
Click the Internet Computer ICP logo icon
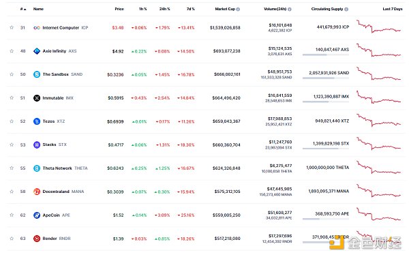click(37, 28)
